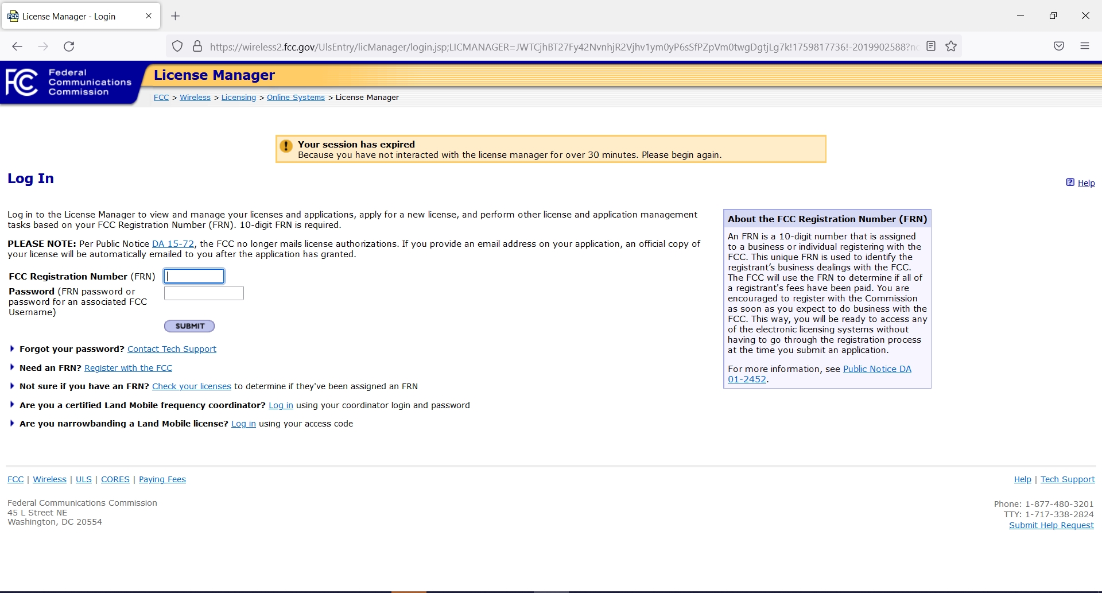Open Register with the FCC
Image resolution: width=1102 pixels, height=593 pixels.
click(x=128, y=368)
